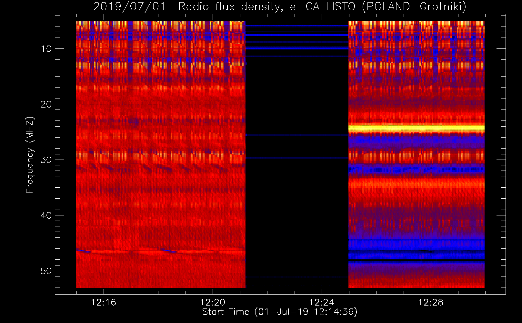This screenshot has width=522, height=323.
Task: Click the frequency tick label "50"
Action: click(x=46, y=271)
